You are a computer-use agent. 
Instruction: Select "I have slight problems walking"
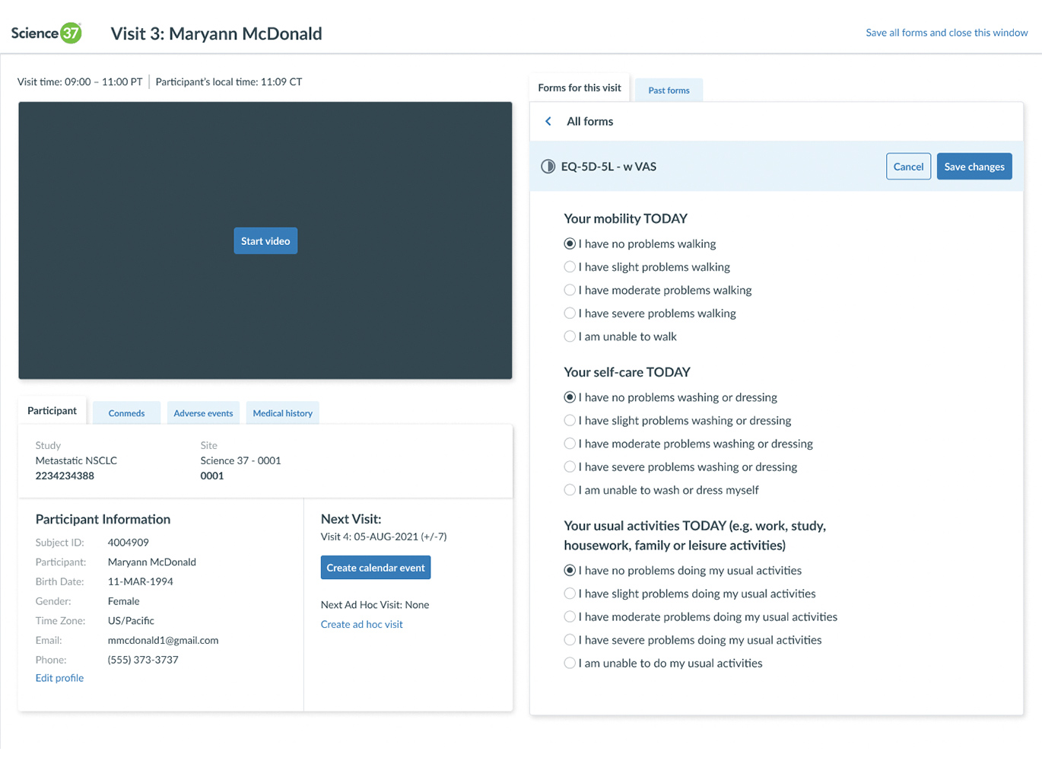point(570,267)
